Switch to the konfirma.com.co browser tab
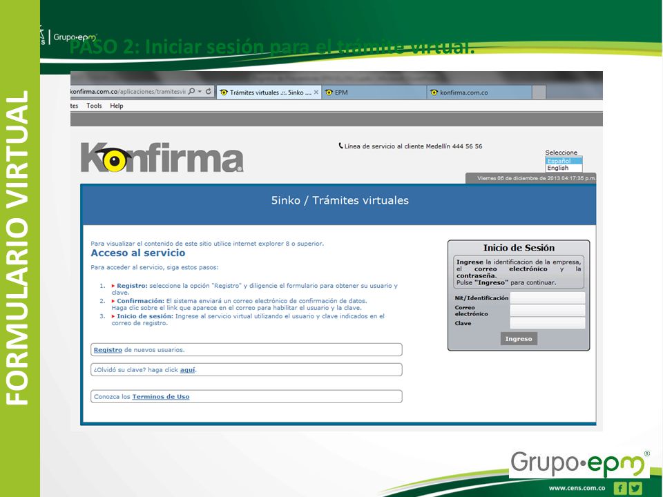This screenshot has height=497, width=663. [x=479, y=92]
